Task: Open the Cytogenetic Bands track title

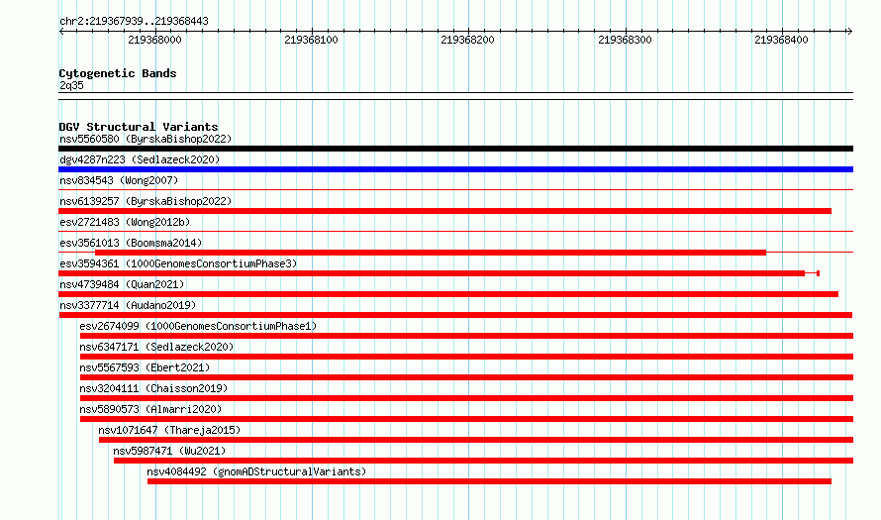Action: click(118, 73)
